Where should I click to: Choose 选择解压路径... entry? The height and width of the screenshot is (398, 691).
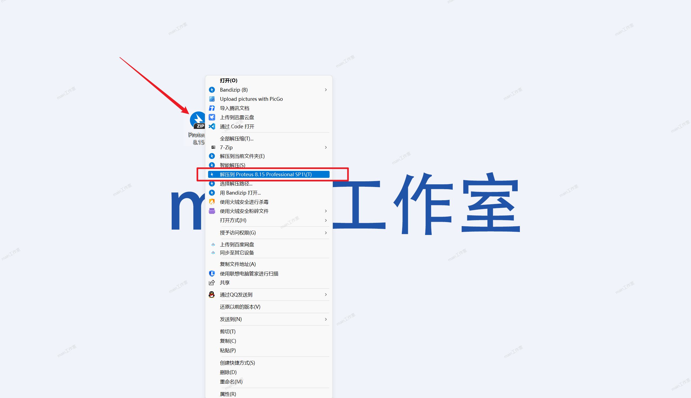pos(269,184)
